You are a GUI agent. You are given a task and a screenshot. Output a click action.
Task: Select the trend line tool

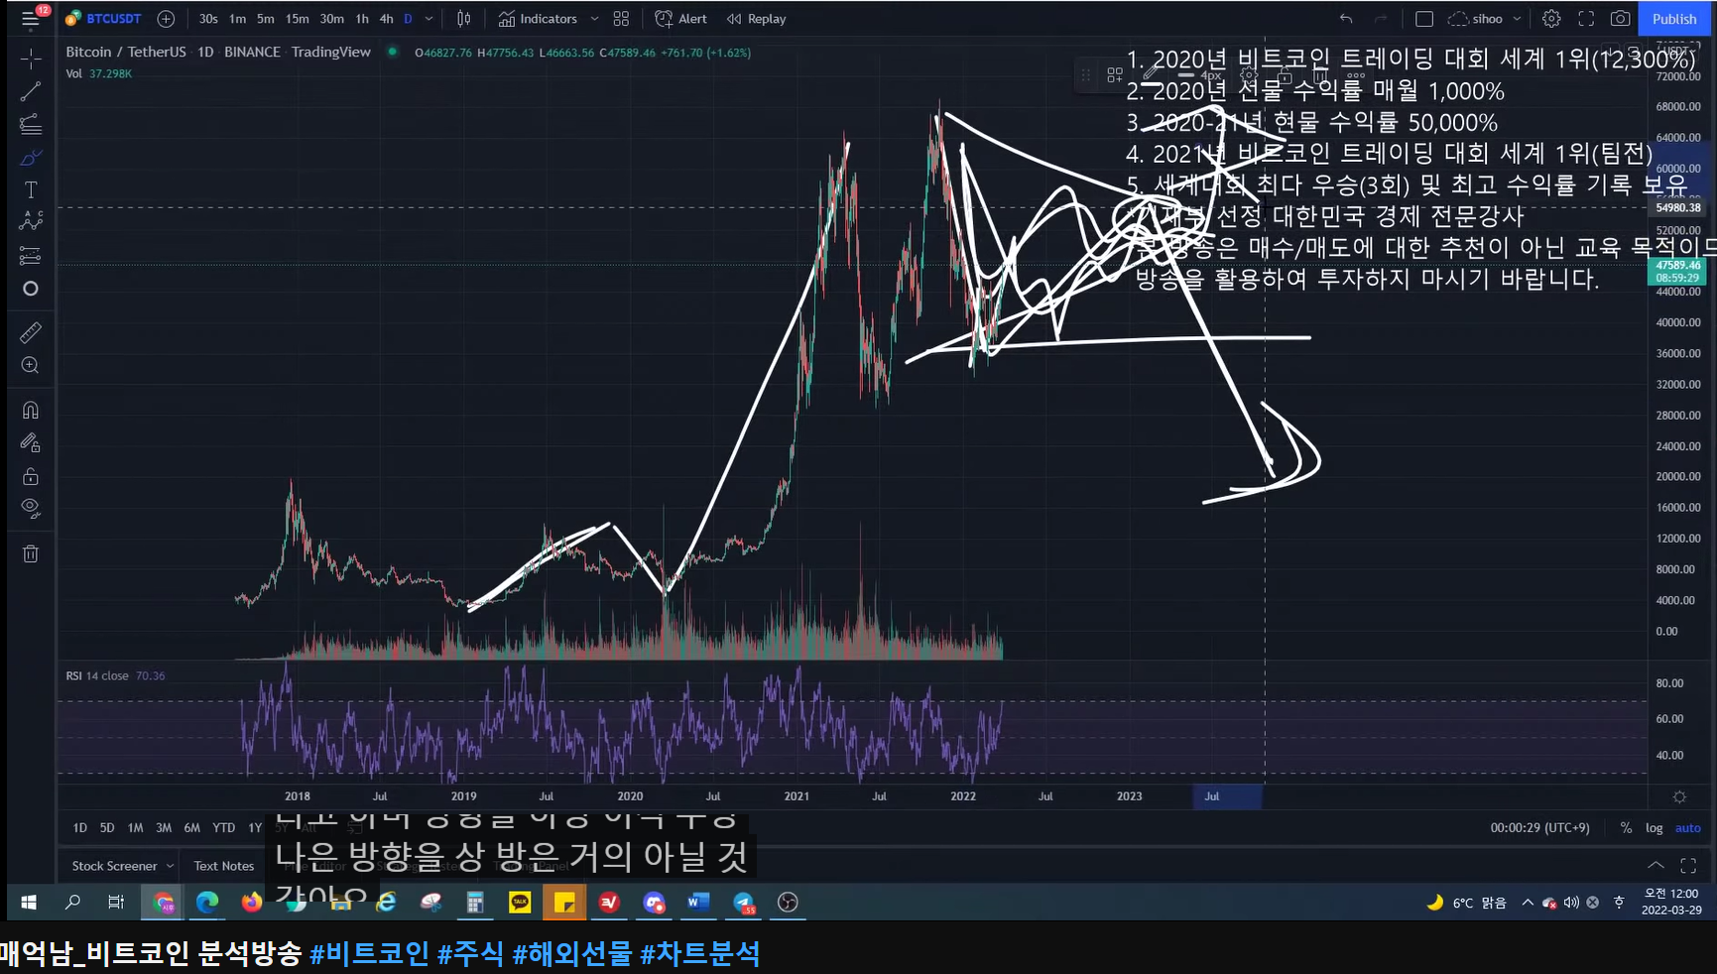tap(31, 91)
